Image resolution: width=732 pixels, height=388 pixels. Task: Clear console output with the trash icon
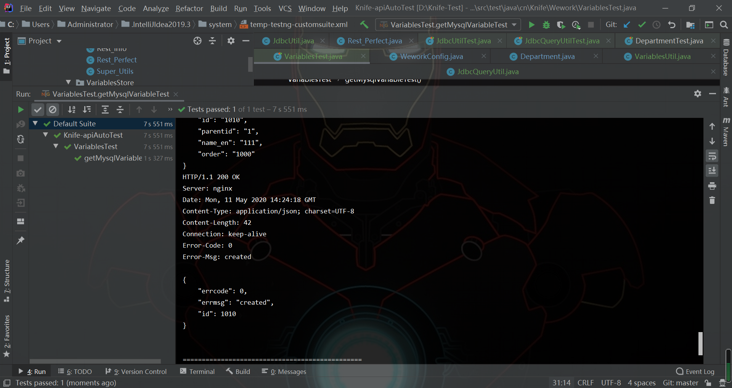[712, 200]
